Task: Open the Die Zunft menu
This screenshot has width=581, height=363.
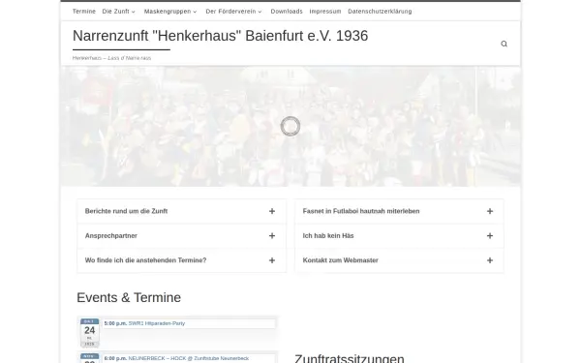Action: click(115, 12)
